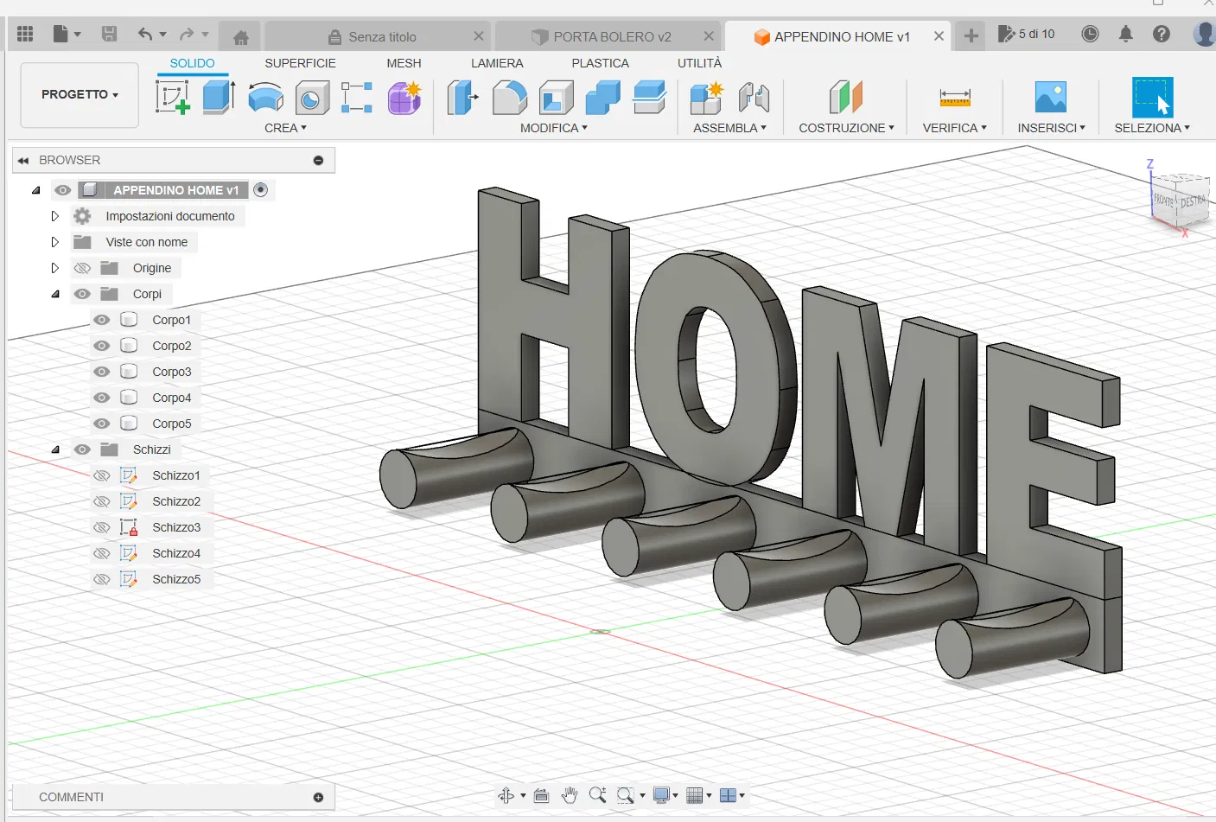Switch to the SUPERFICIE tab
1216x822 pixels.
pyautogui.click(x=300, y=63)
